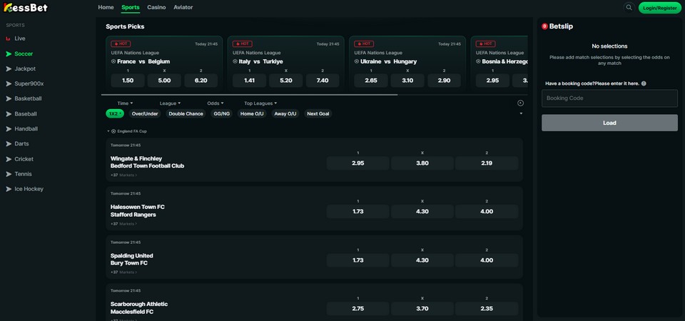Pick odds 2.95 for Wingate & Finchley
Viewport: 685px width, 321px height.
click(357, 163)
